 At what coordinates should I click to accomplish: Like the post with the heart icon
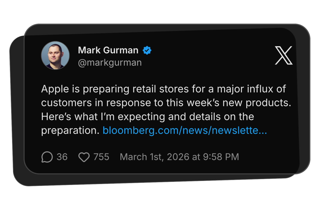[84, 157]
